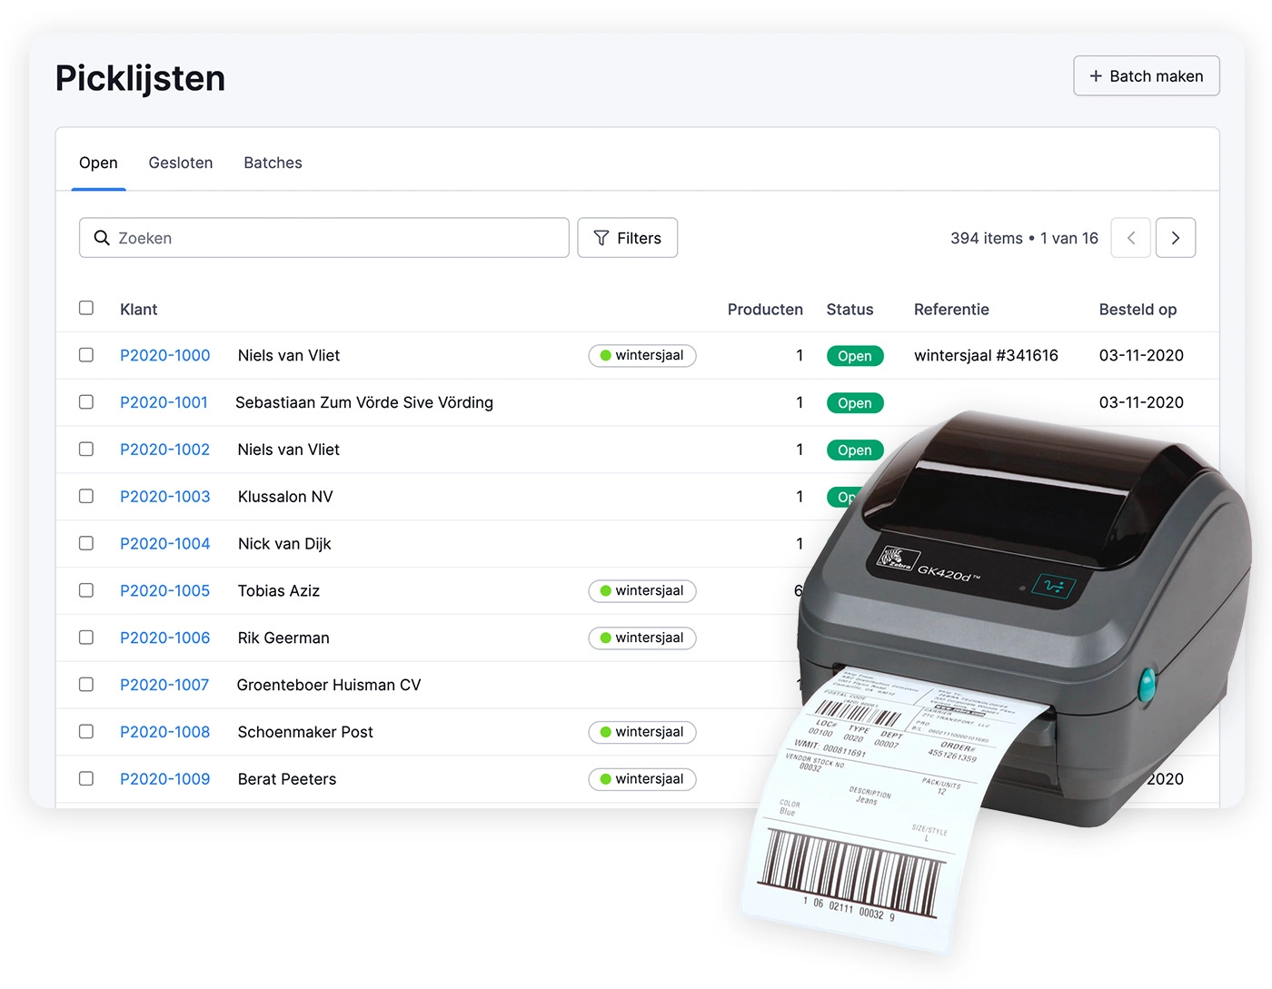Click the Open status badge for P2020-1001
1272x989 pixels.
(x=854, y=403)
